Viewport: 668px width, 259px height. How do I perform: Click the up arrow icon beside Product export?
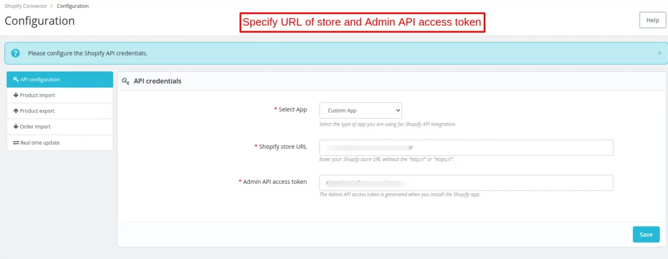(16, 111)
